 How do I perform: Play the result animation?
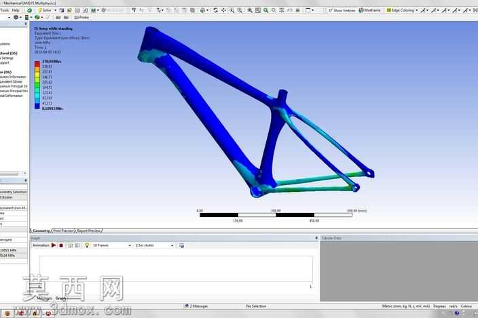pos(54,245)
